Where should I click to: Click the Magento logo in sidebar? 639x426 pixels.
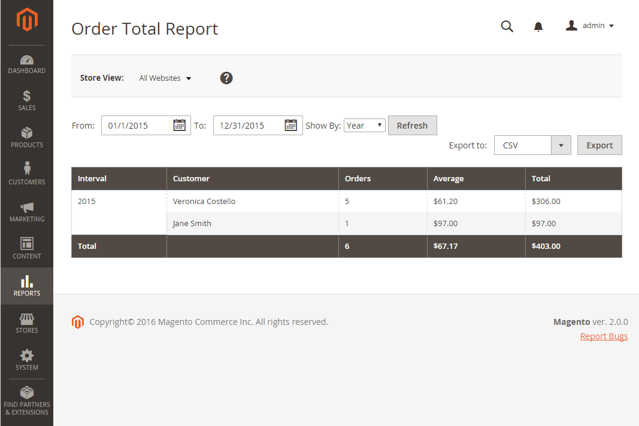[x=26, y=20]
